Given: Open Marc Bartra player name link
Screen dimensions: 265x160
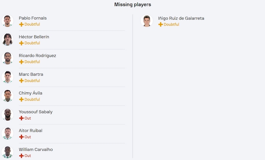Looking at the screenshot, I should [x=31, y=74].
